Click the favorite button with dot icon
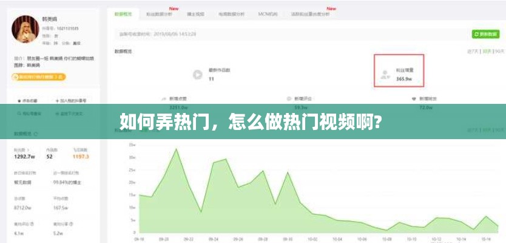The height and width of the screenshot is (243, 506). pos(18,100)
